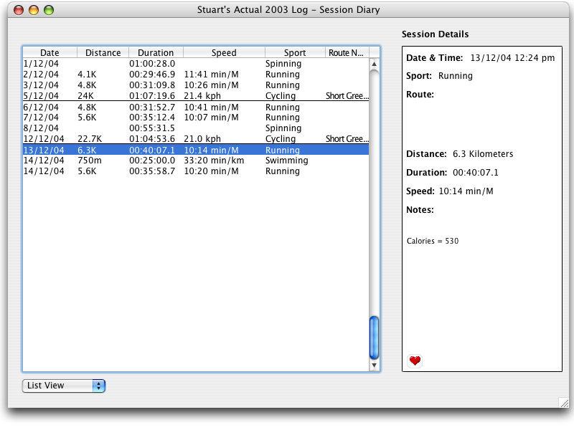Select the 12/12/04 Cycling session date
Image resolution: width=574 pixels, height=430 pixels.
point(44,138)
